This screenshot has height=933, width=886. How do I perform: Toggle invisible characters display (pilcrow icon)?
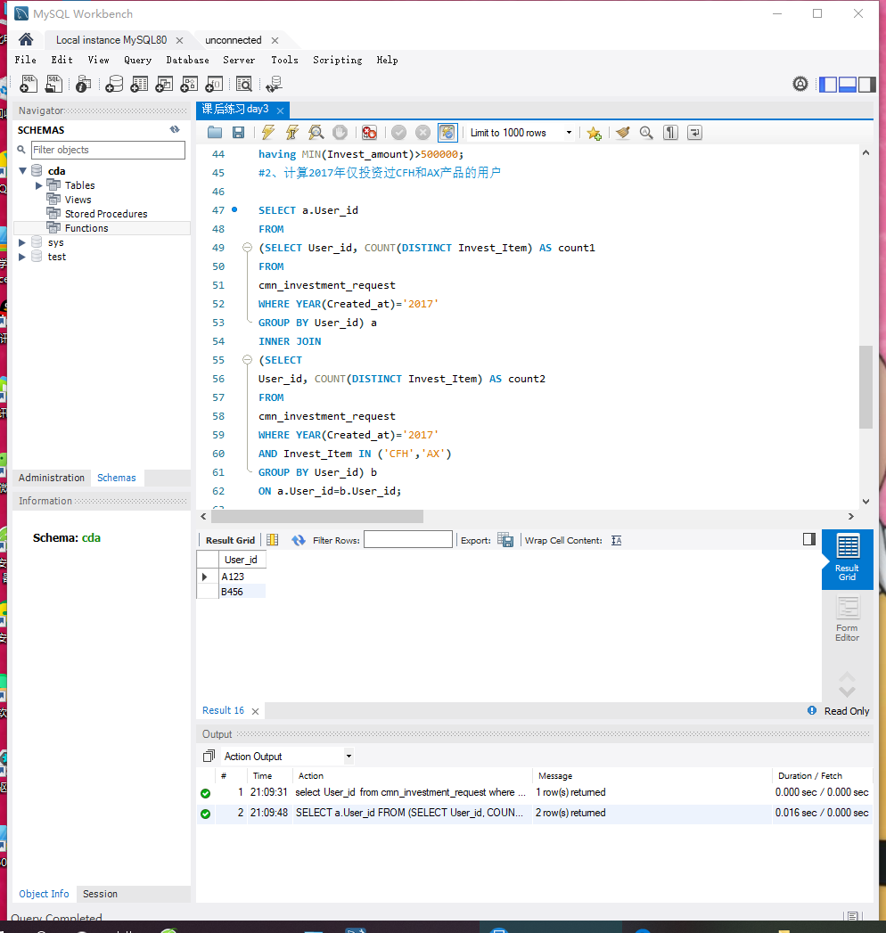point(670,133)
